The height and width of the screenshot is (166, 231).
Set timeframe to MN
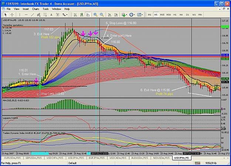(x=200, y=15)
